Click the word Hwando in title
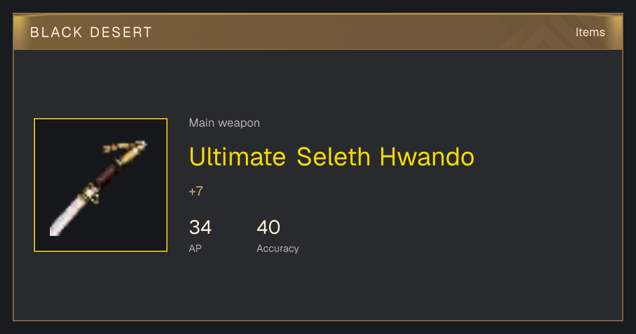 (x=427, y=156)
